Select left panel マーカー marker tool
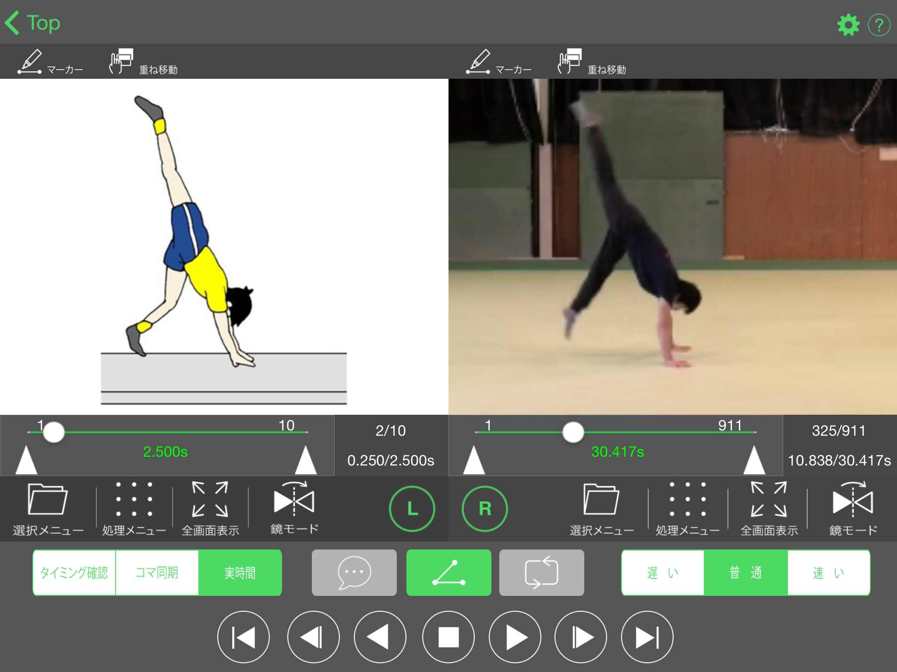This screenshot has width=897, height=672. (x=50, y=62)
